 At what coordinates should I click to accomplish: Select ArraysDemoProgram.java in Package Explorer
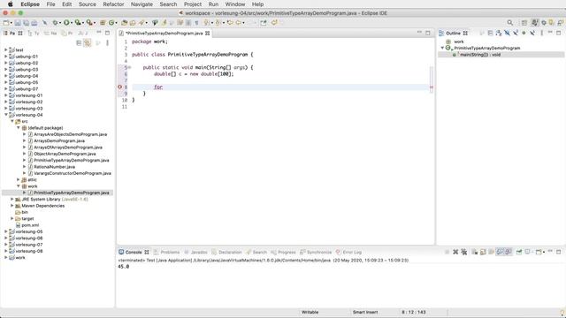pos(59,140)
